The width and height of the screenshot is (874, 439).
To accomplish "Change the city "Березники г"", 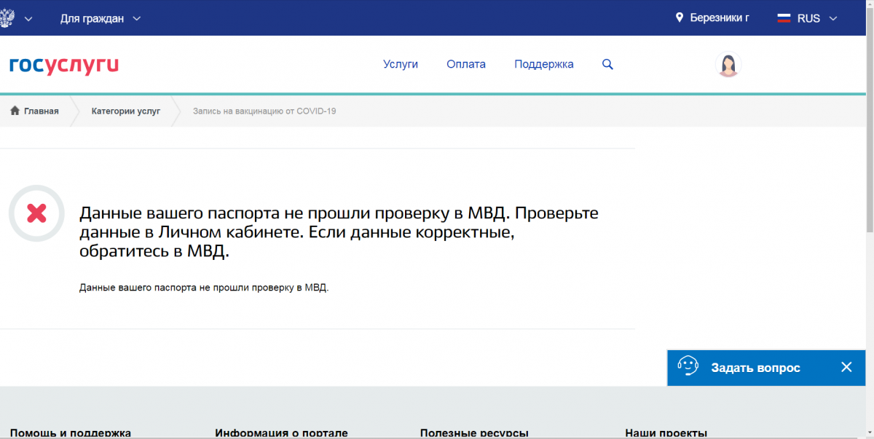I will click(719, 18).
